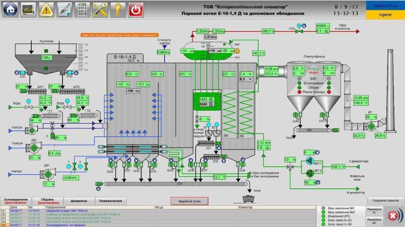This screenshot has height=227, width=405.
Task: Select the ГПЗ steam valve
Action: pyautogui.click(x=299, y=32)
